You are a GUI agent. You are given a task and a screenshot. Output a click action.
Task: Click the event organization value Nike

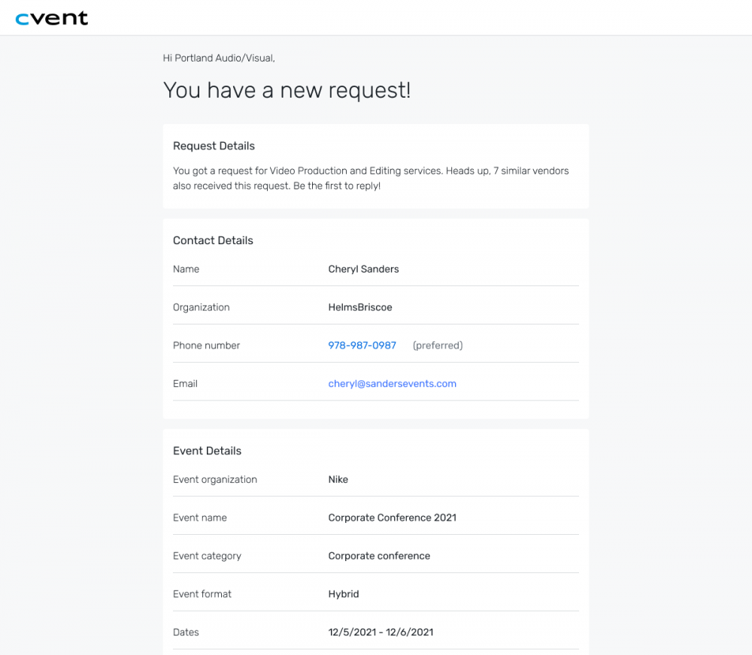[338, 479]
